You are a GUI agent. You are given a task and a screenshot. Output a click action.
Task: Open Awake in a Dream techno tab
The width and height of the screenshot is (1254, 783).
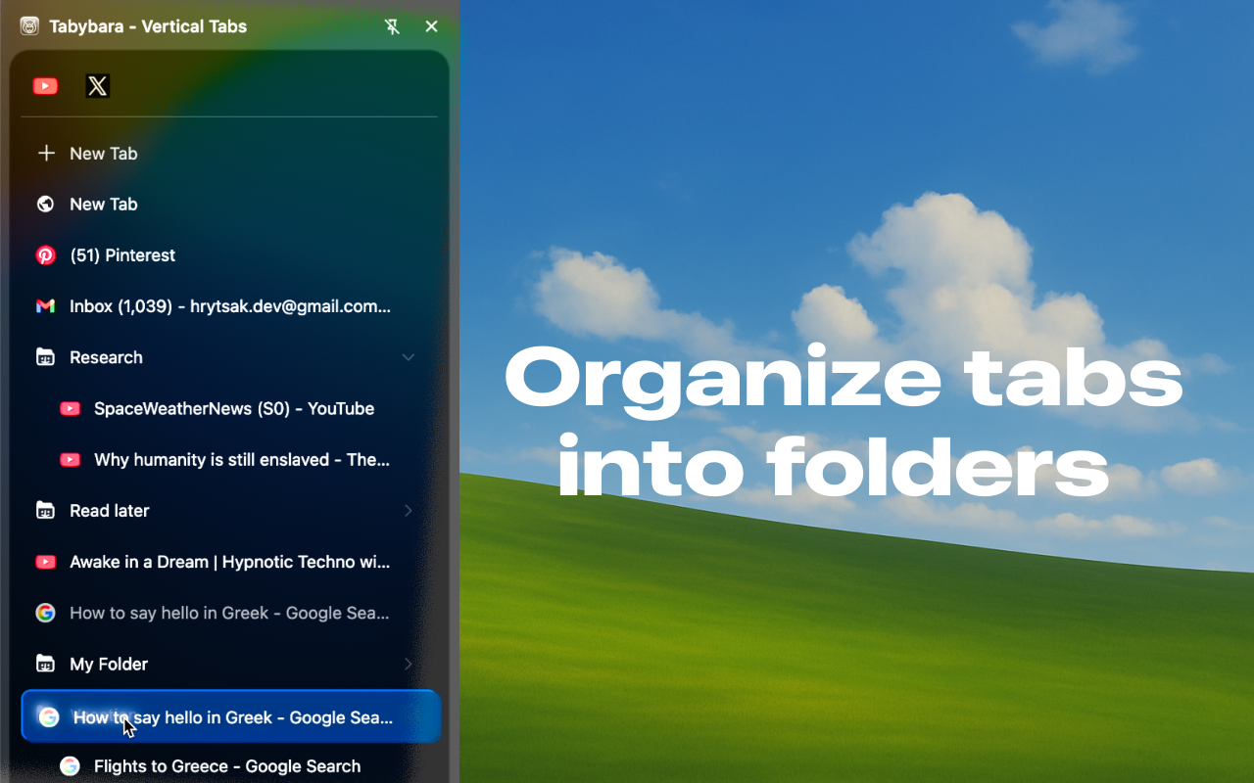(229, 562)
